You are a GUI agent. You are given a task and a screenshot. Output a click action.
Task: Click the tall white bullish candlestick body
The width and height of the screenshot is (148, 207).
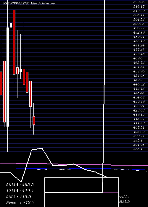[x=8, y=77]
